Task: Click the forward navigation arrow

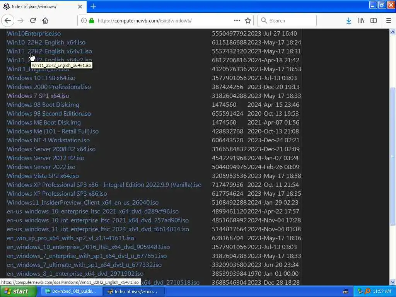Action: (x=20, y=21)
